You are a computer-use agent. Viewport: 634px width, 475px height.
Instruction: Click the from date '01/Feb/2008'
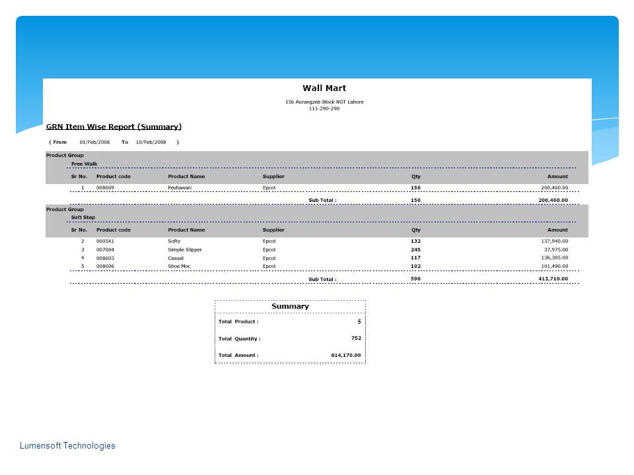94,142
